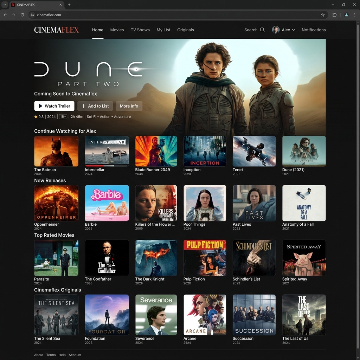Click the 'Severance' title caption
The width and height of the screenshot is (360, 360).
145,339
